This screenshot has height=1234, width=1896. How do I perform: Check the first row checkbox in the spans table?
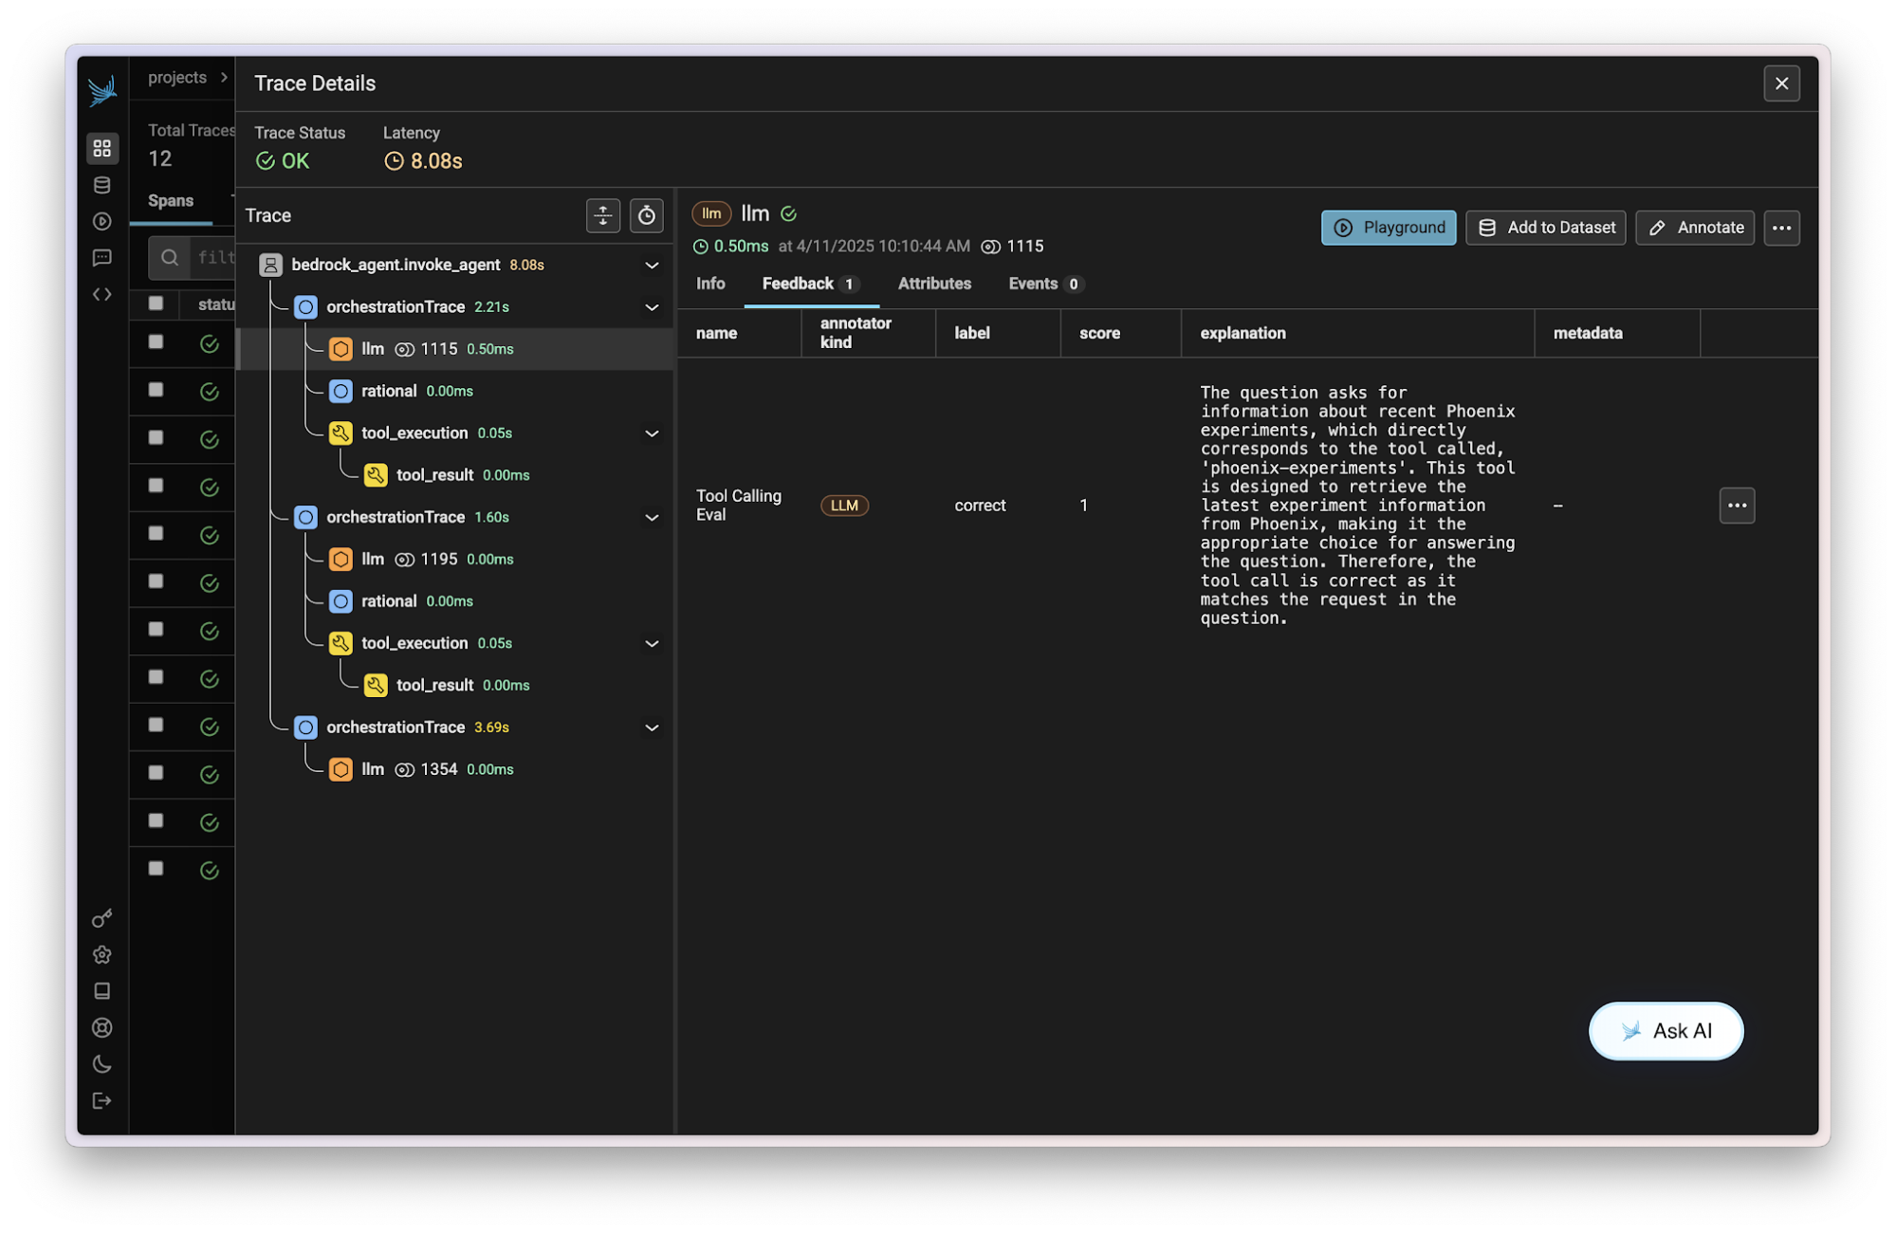pyautogui.click(x=156, y=342)
